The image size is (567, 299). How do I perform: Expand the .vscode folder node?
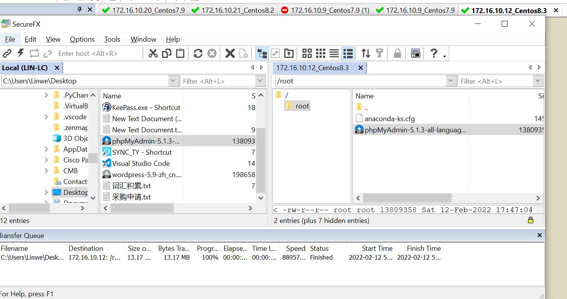46,117
